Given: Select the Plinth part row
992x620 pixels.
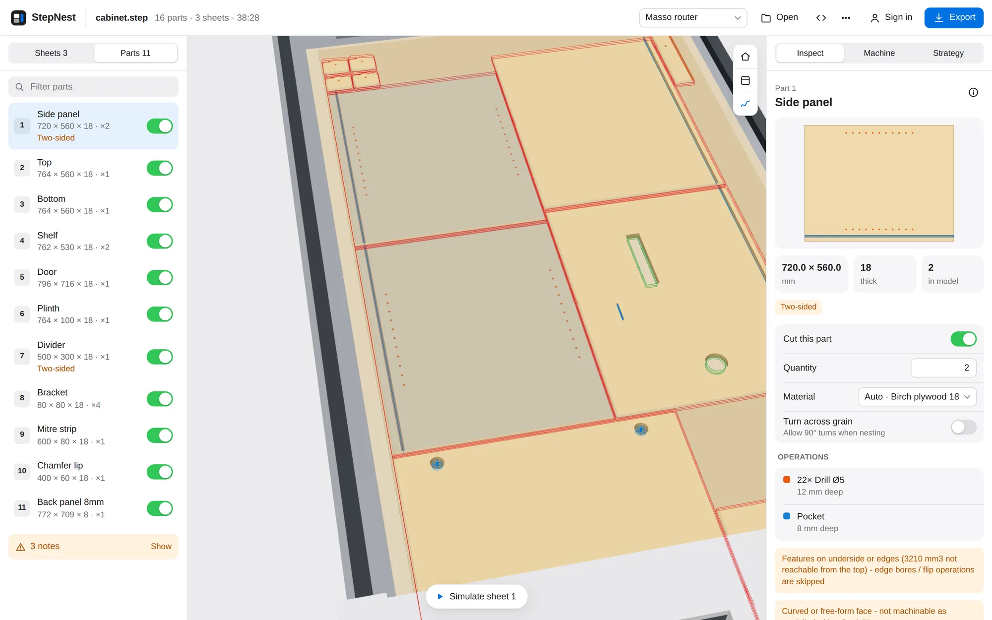Looking at the screenshot, I should (x=93, y=314).
